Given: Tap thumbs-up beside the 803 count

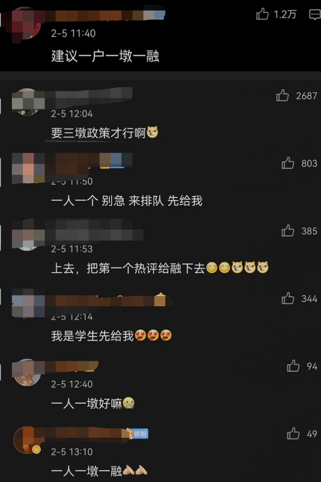Looking at the screenshot, I should click(x=288, y=163).
